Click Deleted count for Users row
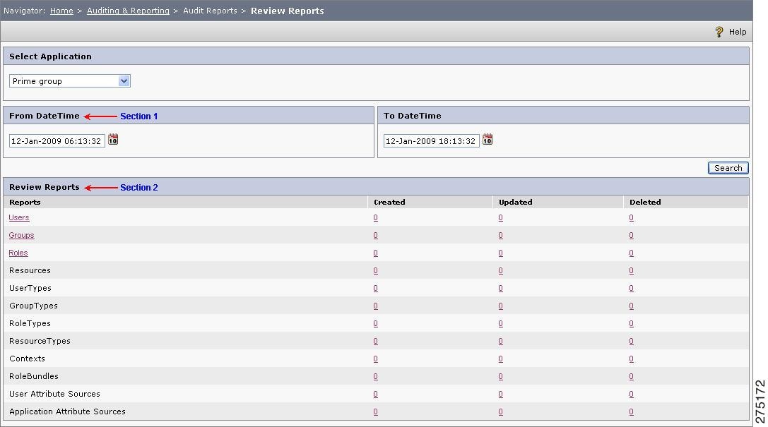 pos(632,217)
